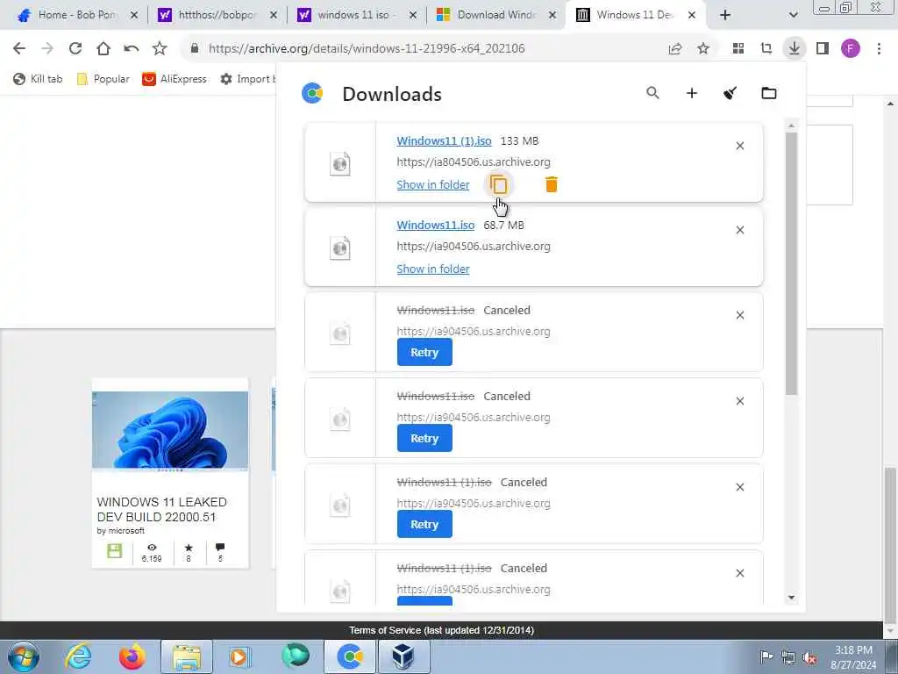
Task: Reload the archive.org page
Action: click(75, 49)
